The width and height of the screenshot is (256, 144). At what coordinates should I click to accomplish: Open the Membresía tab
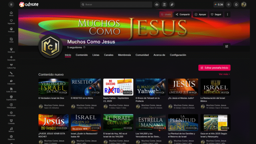tap(124, 55)
